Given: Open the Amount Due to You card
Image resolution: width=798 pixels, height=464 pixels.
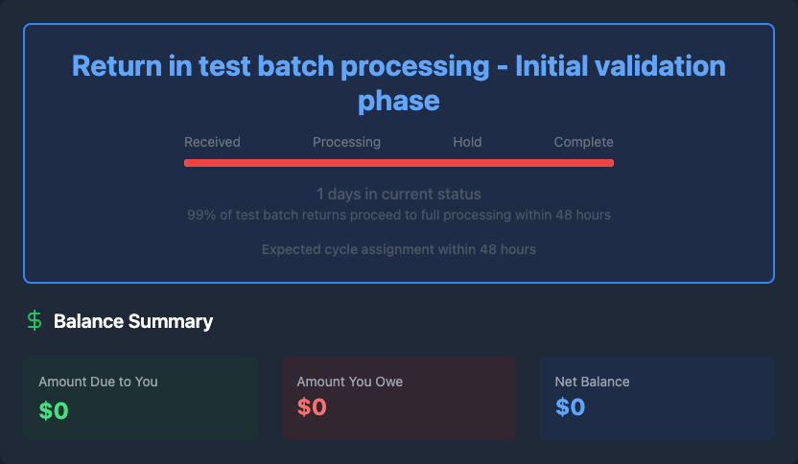Looking at the screenshot, I should (x=140, y=399).
